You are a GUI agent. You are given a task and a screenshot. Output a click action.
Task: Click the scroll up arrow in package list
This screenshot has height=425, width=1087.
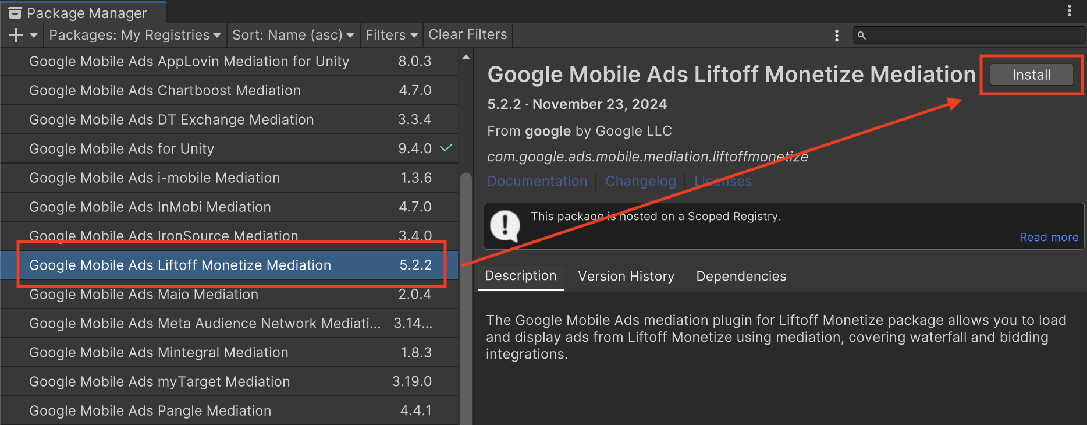[466, 57]
